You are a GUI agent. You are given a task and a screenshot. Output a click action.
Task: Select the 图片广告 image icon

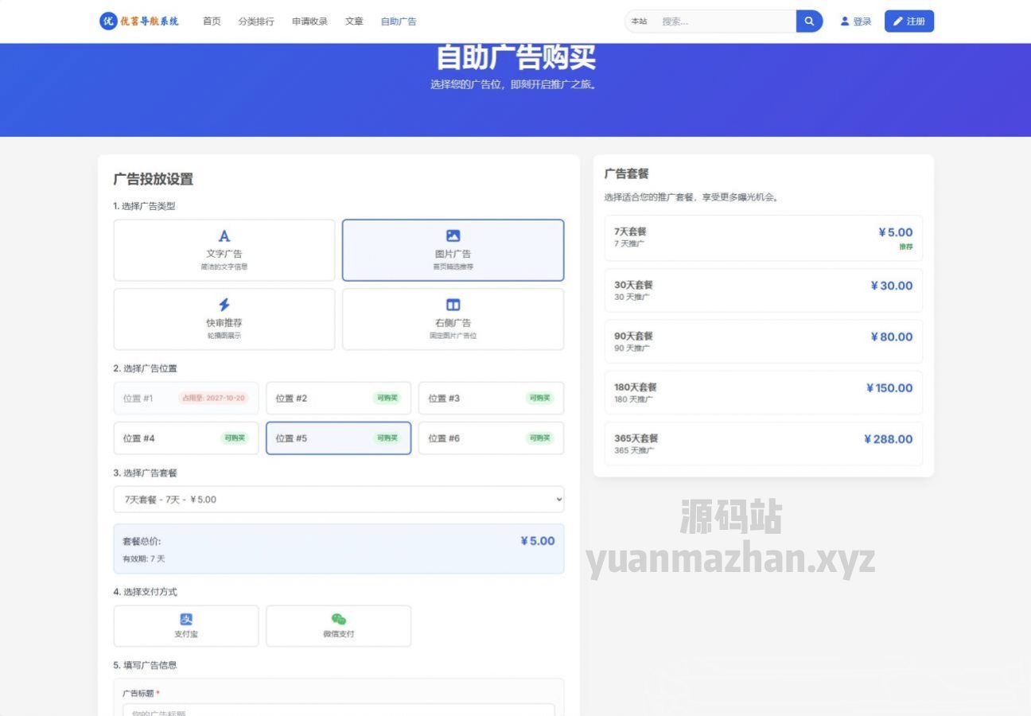453,235
